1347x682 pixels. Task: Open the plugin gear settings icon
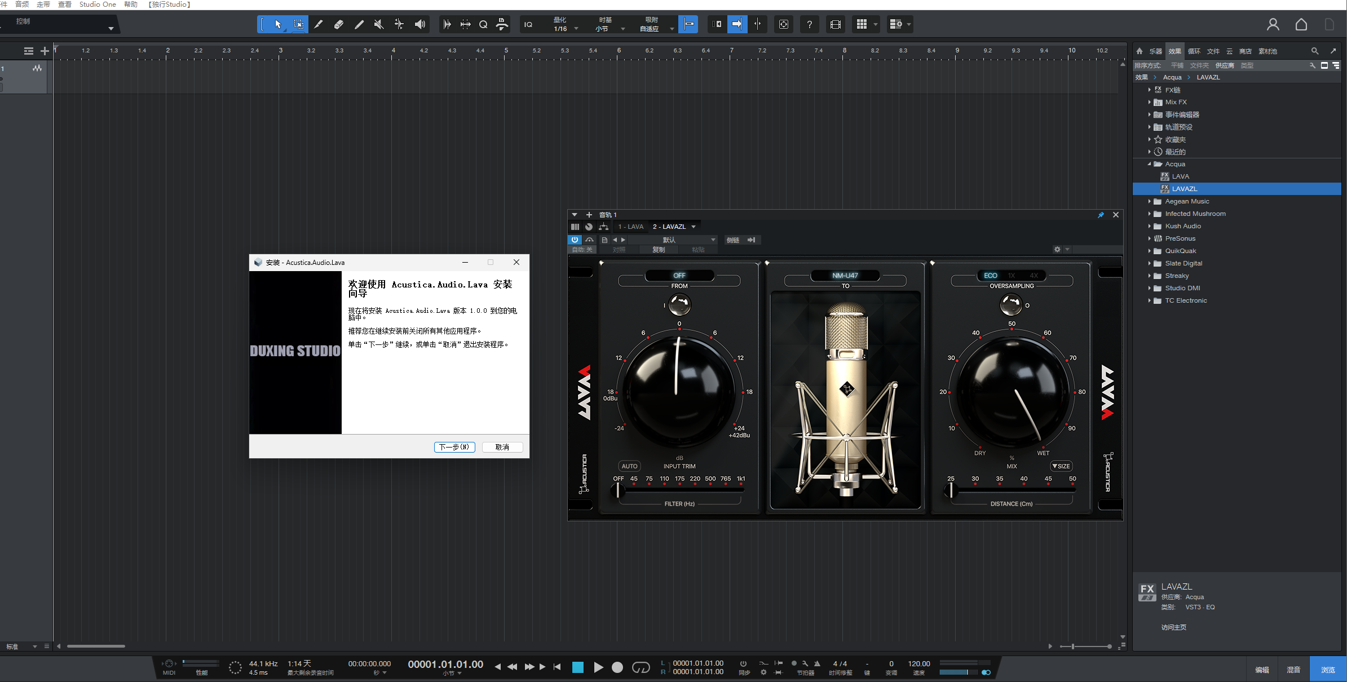tap(1057, 250)
